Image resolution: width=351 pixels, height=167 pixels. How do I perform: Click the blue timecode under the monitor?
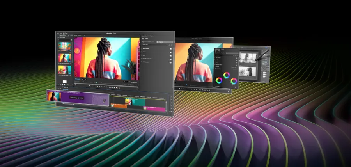click(x=78, y=79)
